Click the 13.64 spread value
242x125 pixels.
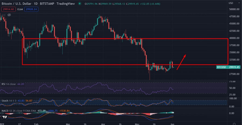point(20,9)
